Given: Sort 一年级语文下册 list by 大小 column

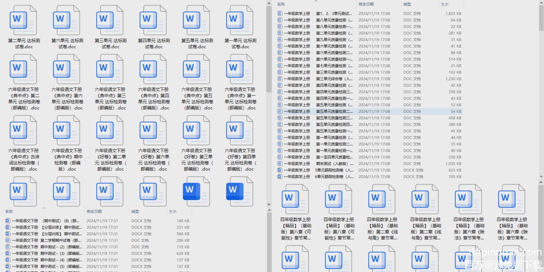Looking at the screenshot, I should [172, 212].
